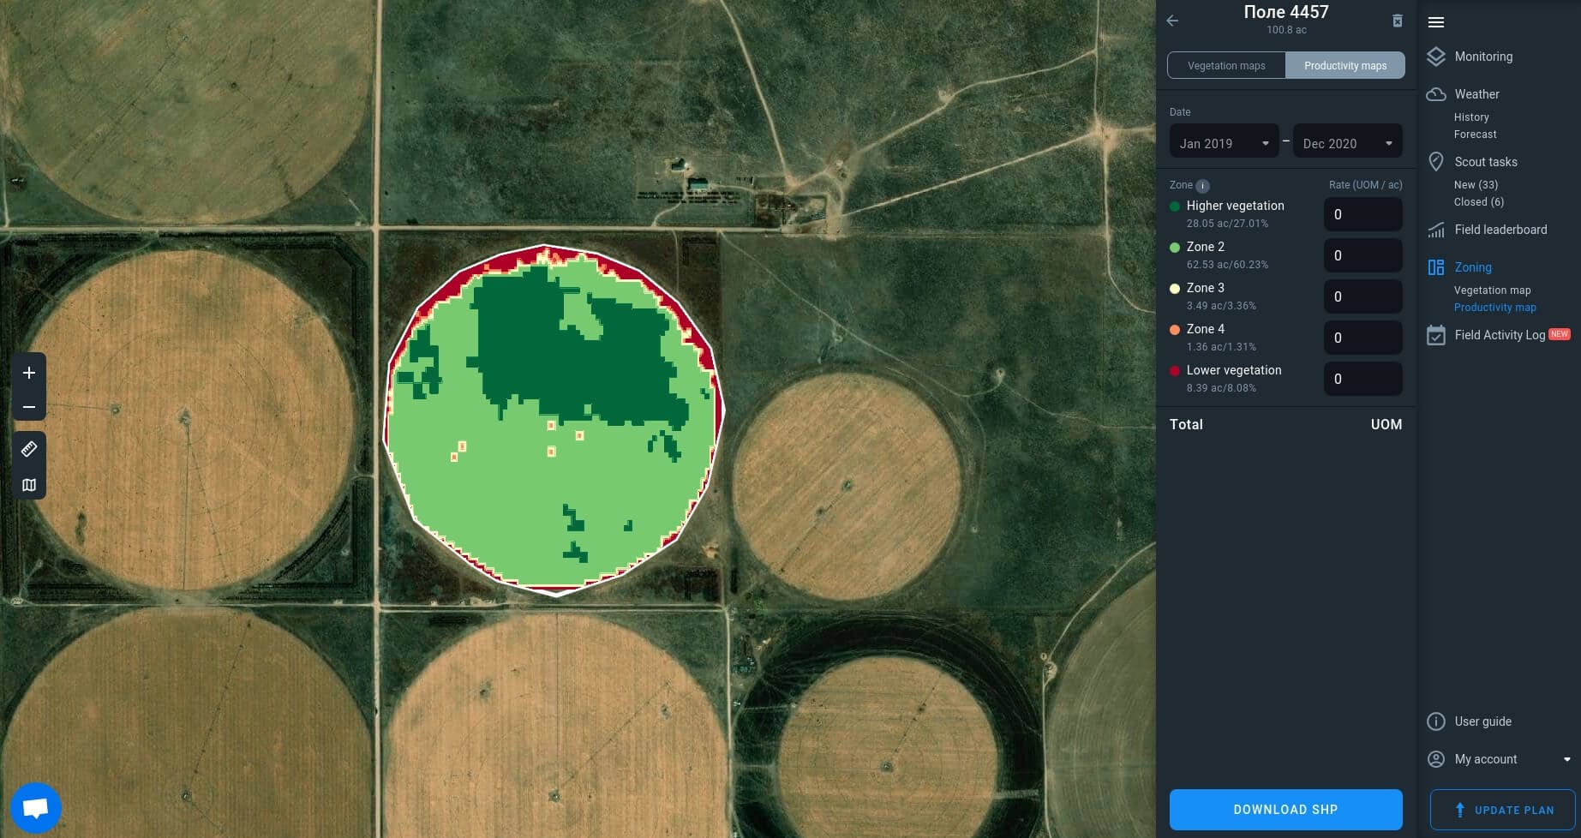Switch to Productivity maps tab
Image resolution: width=1581 pixels, height=838 pixels.
[1345, 65]
